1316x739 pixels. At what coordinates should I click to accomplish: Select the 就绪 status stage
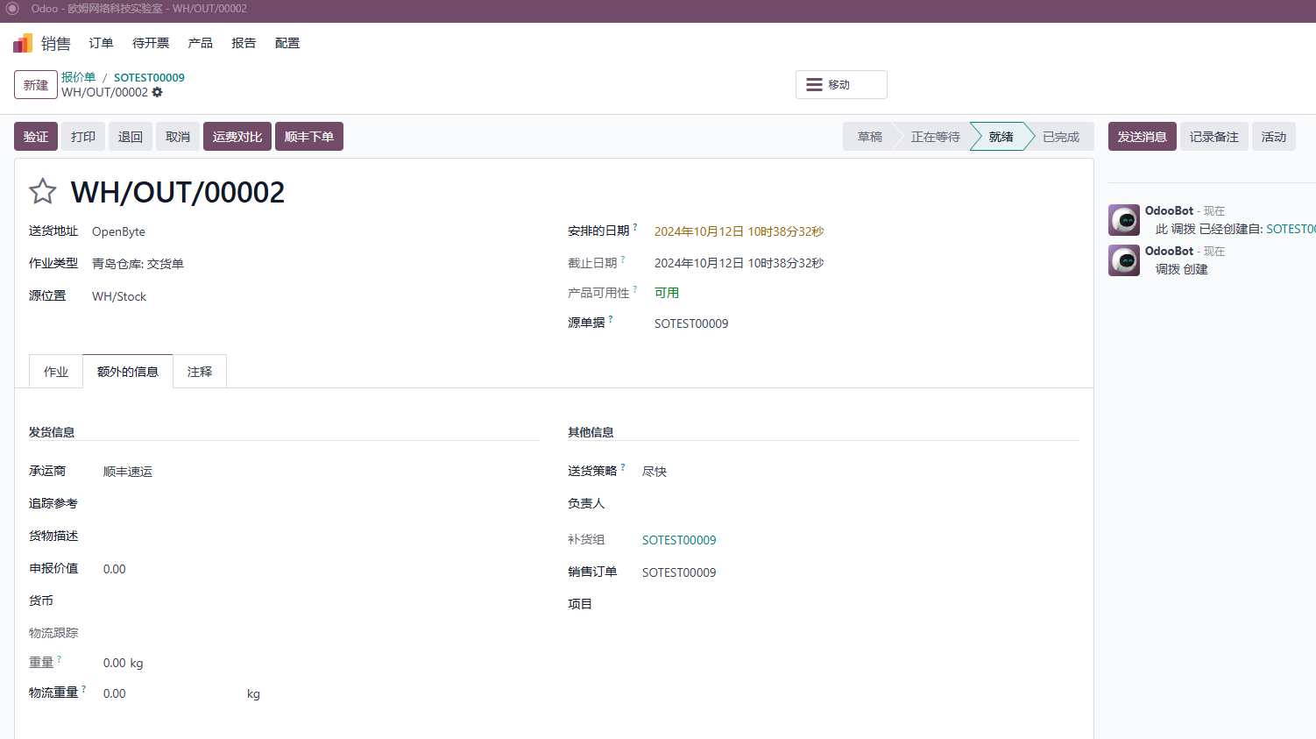click(1001, 137)
